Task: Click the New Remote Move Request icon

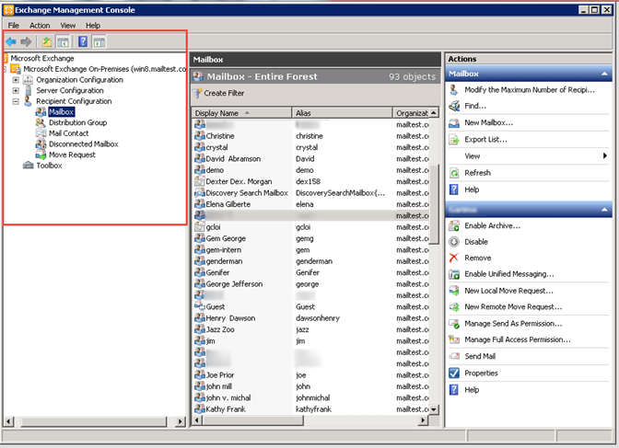Action: (x=454, y=307)
